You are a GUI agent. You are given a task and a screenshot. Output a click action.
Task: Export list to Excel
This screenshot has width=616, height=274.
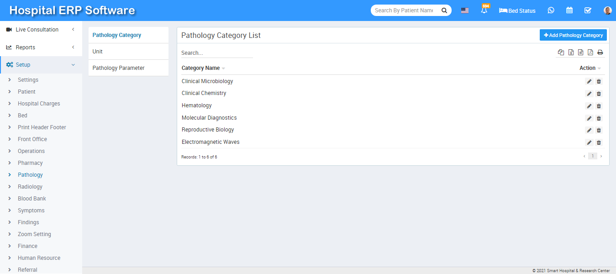click(x=571, y=53)
